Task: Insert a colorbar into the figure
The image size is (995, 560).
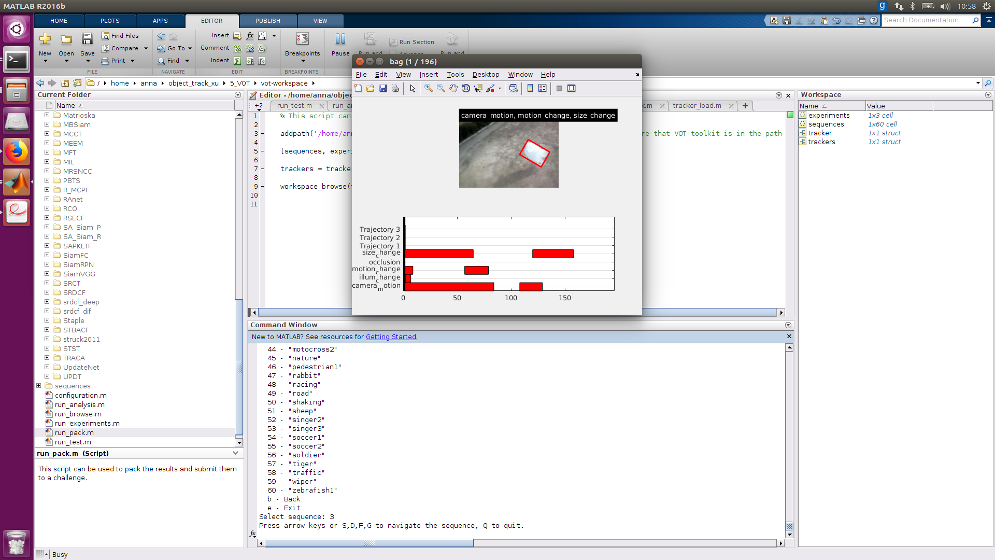Action: (x=530, y=88)
